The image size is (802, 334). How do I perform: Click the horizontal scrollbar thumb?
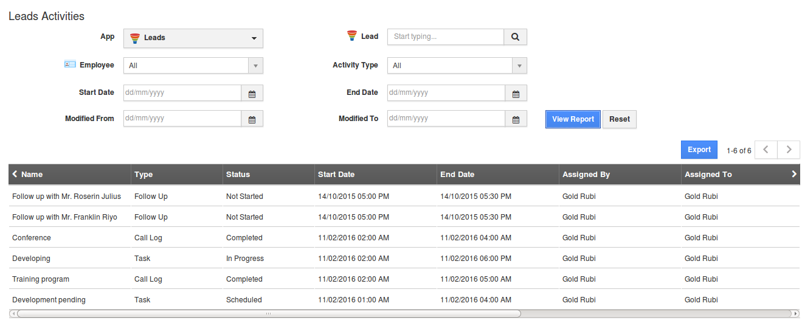(x=268, y=314)
